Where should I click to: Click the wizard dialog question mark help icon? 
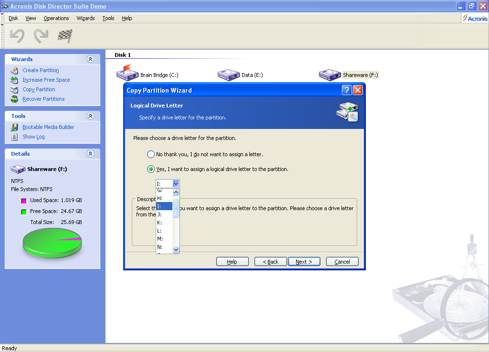[347, 90]
